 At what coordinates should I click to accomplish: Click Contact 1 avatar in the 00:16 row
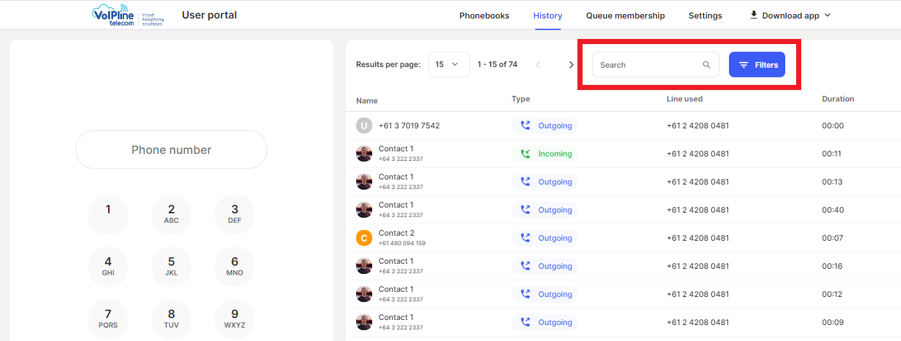(x=364, y=266)
